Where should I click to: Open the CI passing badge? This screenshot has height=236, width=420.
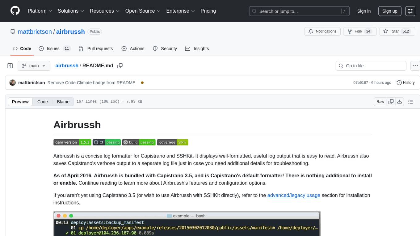(x=107, y=142)
